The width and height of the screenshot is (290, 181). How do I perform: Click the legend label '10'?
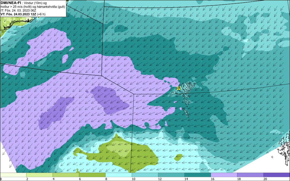[x=133, y=179]
